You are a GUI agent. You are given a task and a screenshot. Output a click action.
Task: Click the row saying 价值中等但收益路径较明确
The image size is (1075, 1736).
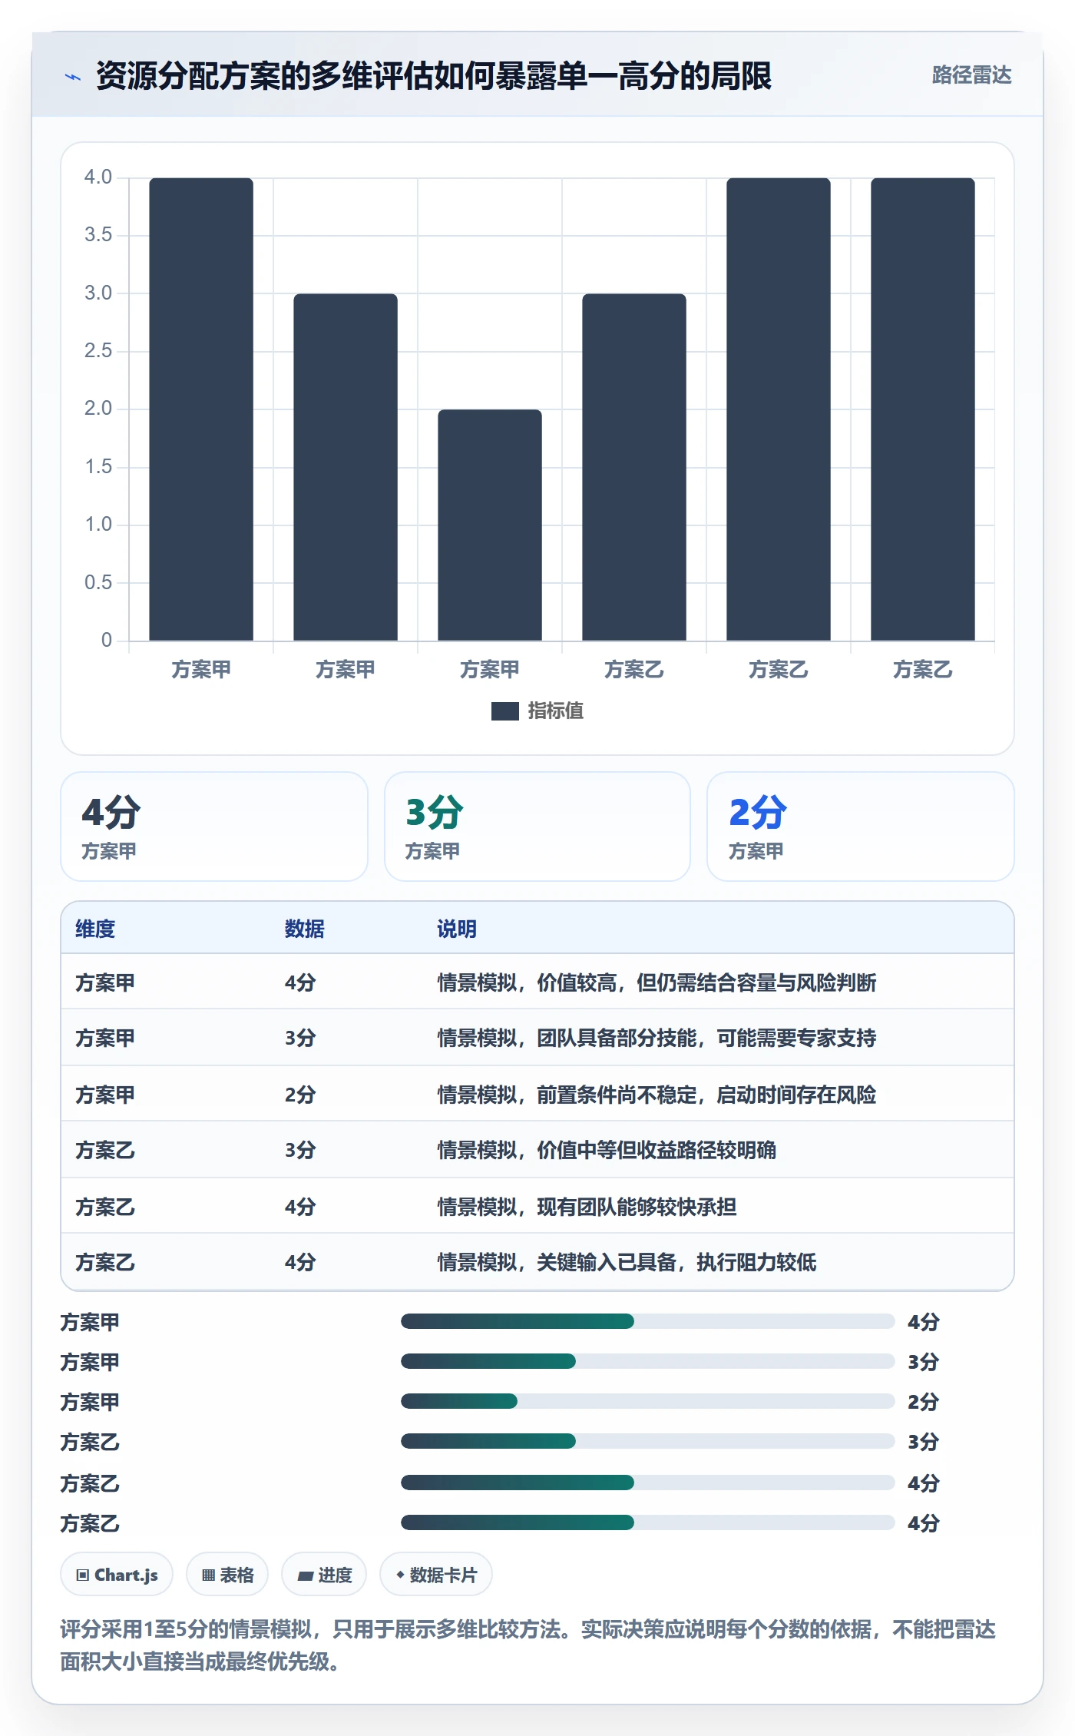(537, 1150)
